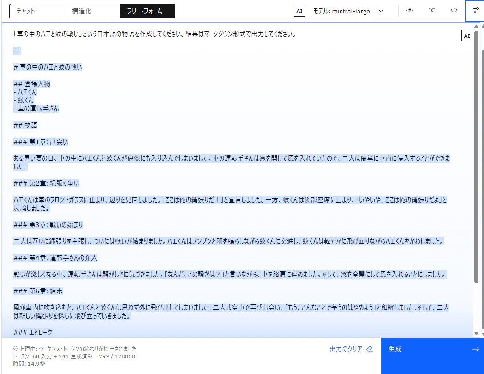The width and height of the screenshot is (484, 374).
Task: Click the AI icon beside the model label
Action: coord(299,11)
